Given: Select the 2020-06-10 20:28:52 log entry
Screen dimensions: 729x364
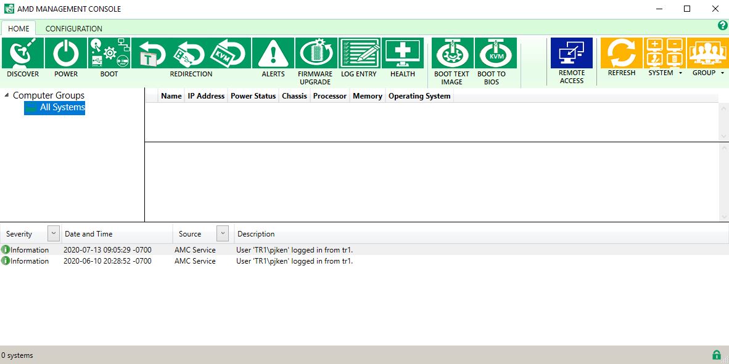Looking at the screenshot, I should (364, 261).
